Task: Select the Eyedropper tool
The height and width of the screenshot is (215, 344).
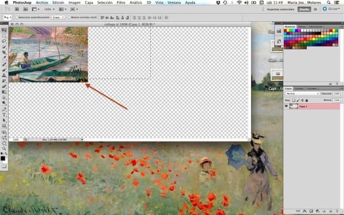Action: coord(4,58)
